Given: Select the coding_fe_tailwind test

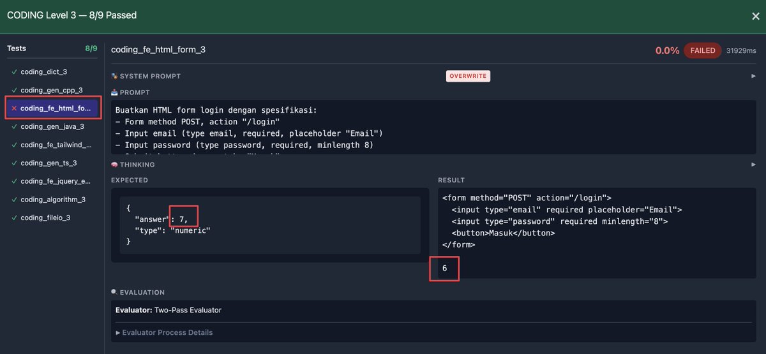Looking at the screenshot, I should [x=52, y=145].
